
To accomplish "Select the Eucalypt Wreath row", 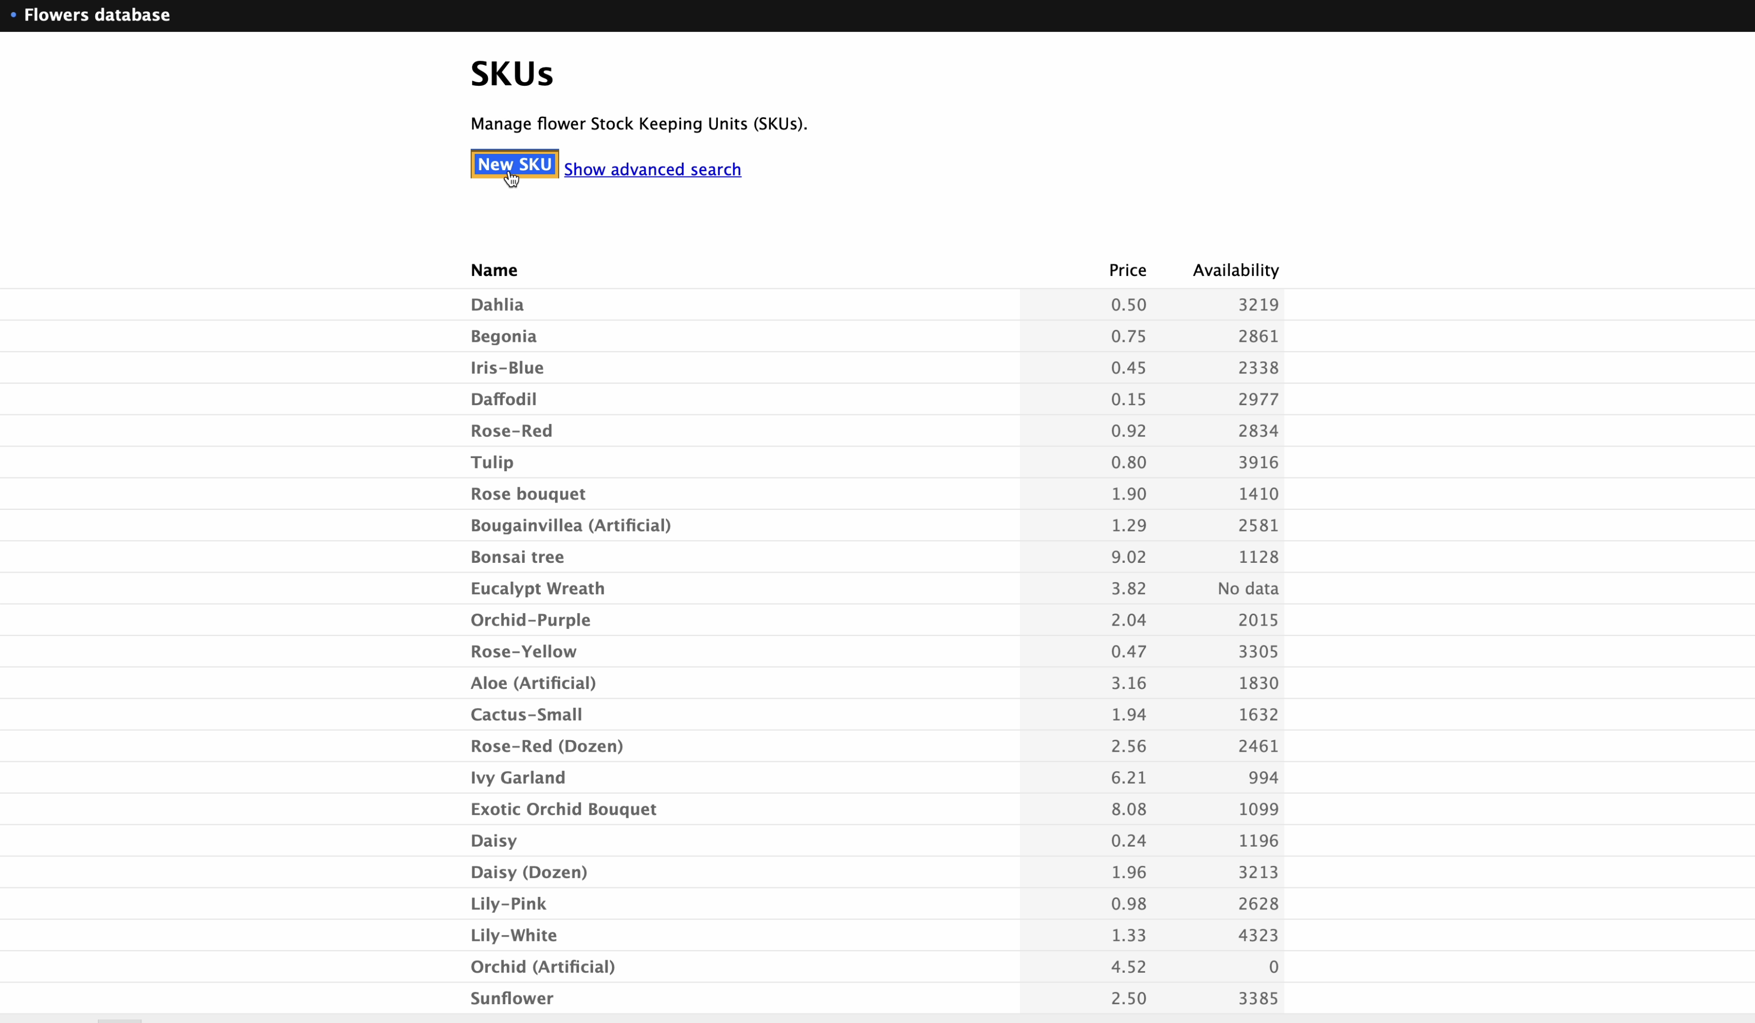I will point(537,588).
